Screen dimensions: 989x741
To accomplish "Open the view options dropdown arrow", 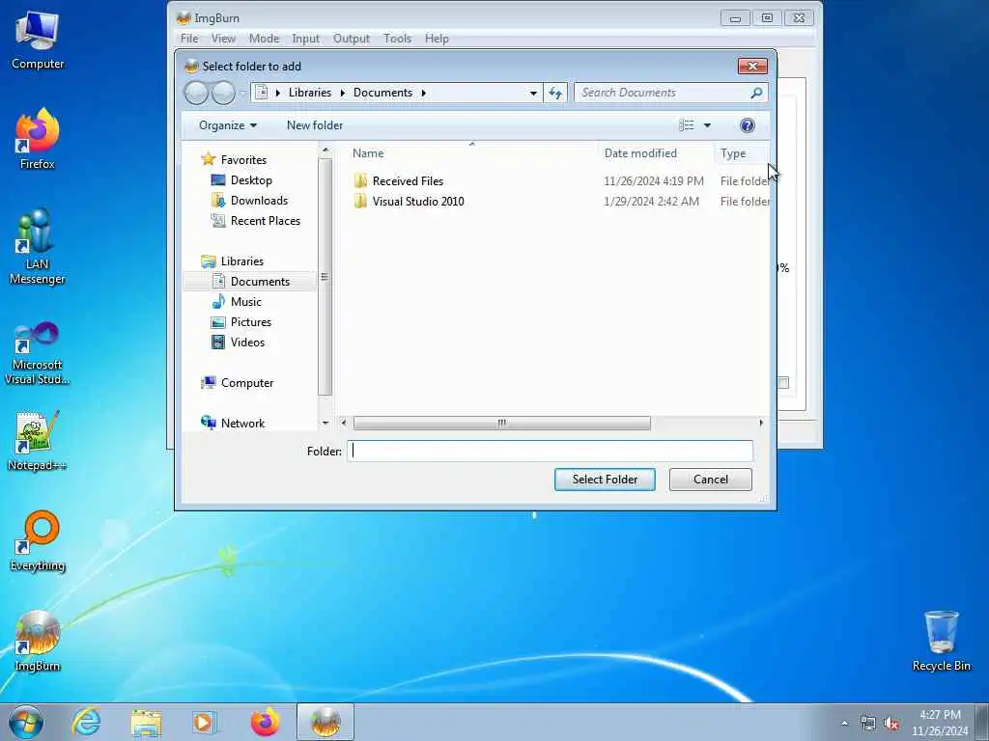I will point(707,125).
